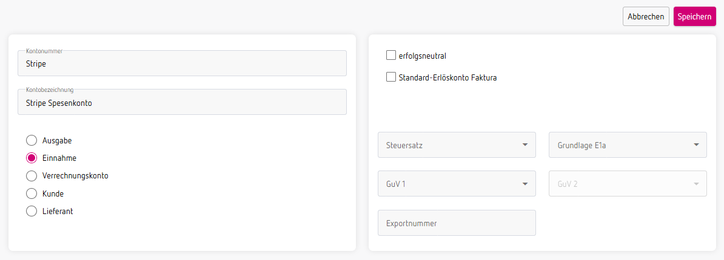Cancel editing with the Abbrechen button
This screenshot has width=724, height=260.
[646, 16]
